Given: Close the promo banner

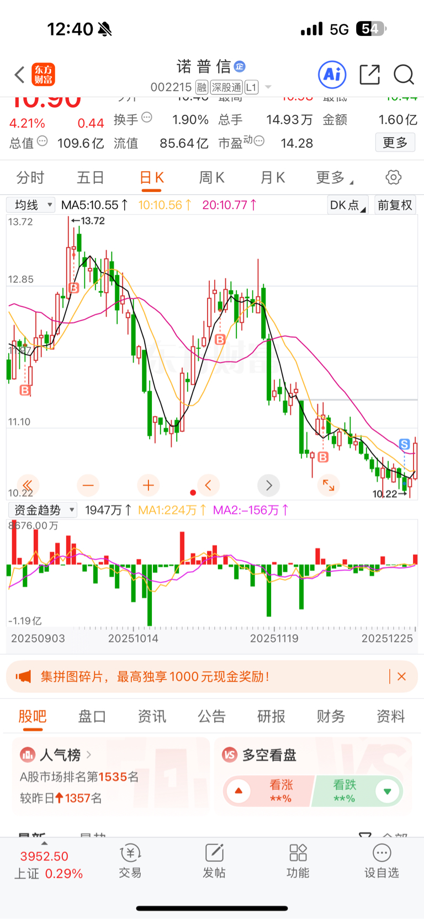Looking at the screenshot, I should point(402,677).
